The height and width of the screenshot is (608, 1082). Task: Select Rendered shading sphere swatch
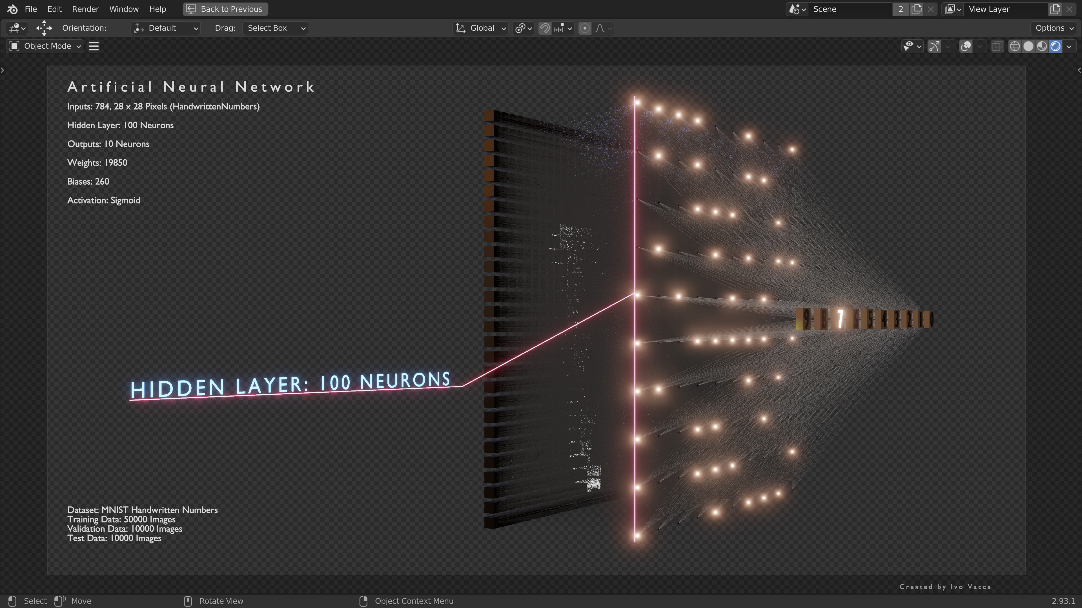point(1055,46)
